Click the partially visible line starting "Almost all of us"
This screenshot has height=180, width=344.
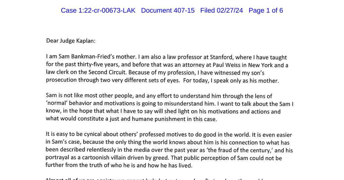[162, 179]
